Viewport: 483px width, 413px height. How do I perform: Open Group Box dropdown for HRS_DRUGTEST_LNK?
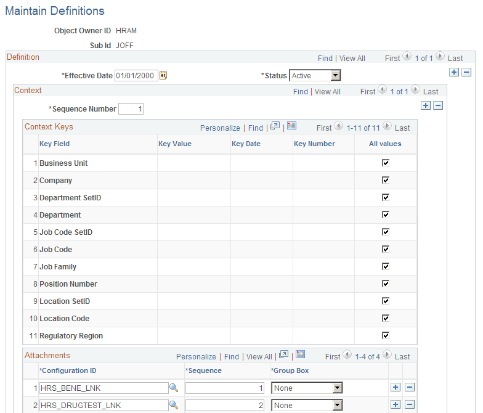307,406
